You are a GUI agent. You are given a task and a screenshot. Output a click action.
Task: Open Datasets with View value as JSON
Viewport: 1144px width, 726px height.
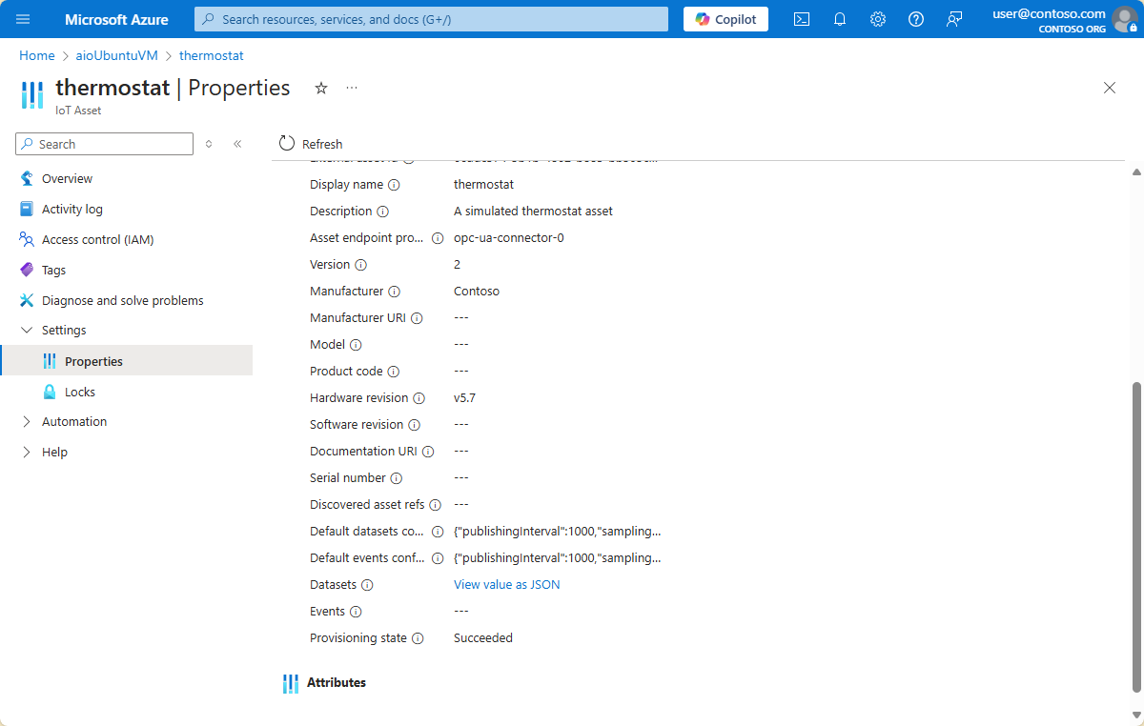point(506,584)
